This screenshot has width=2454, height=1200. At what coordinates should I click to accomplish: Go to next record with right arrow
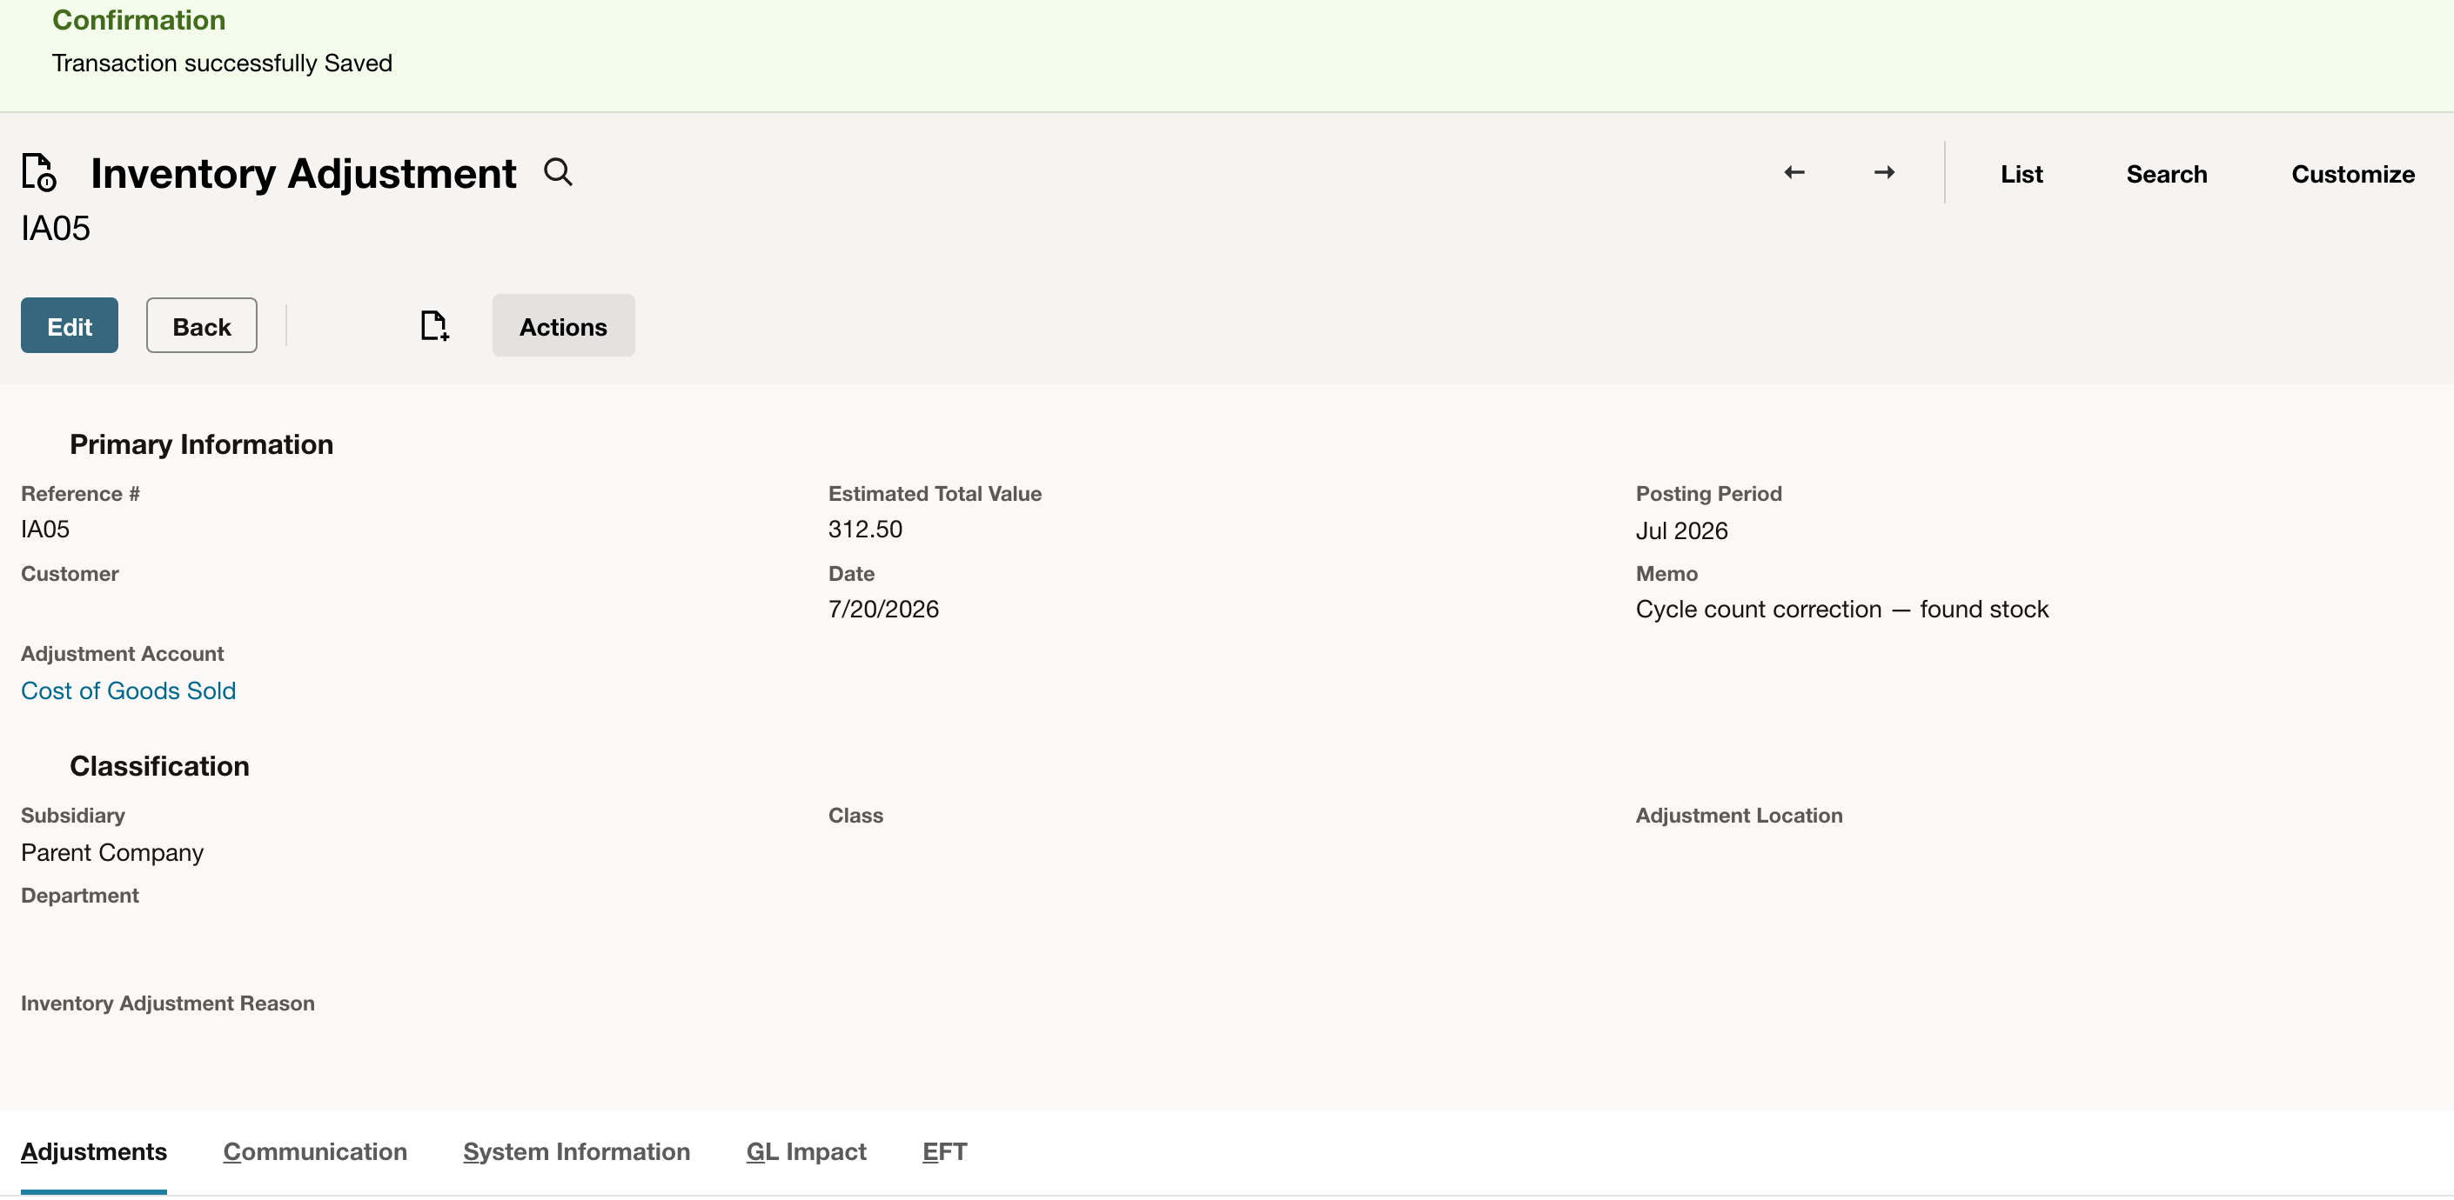[x=1883, y=172]
